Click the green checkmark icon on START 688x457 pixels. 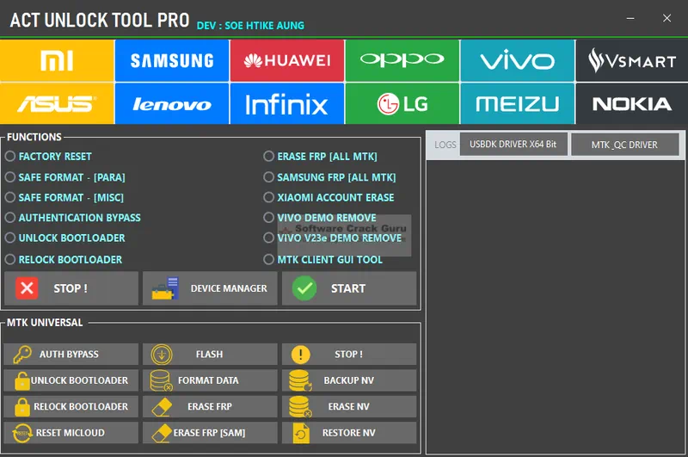304,288
